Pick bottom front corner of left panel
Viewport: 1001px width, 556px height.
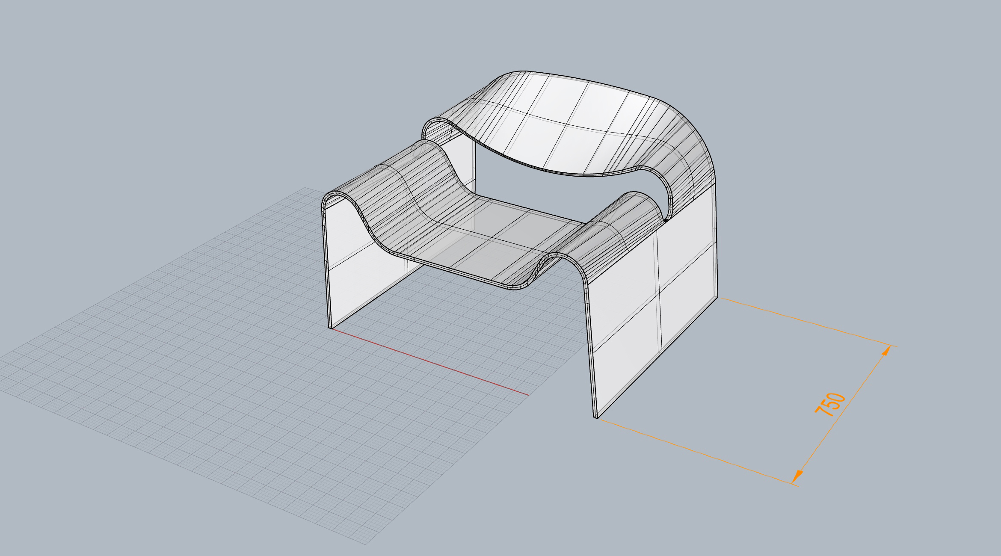pos(331,328)
